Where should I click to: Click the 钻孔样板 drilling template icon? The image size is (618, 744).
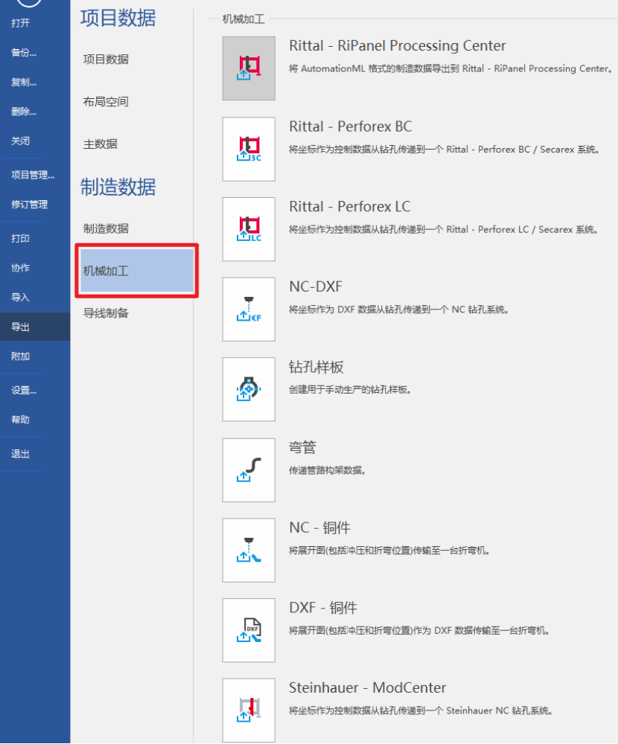249,389
